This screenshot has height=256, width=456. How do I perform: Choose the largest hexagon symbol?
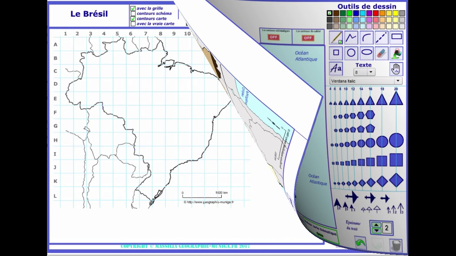tap(370, 114)
